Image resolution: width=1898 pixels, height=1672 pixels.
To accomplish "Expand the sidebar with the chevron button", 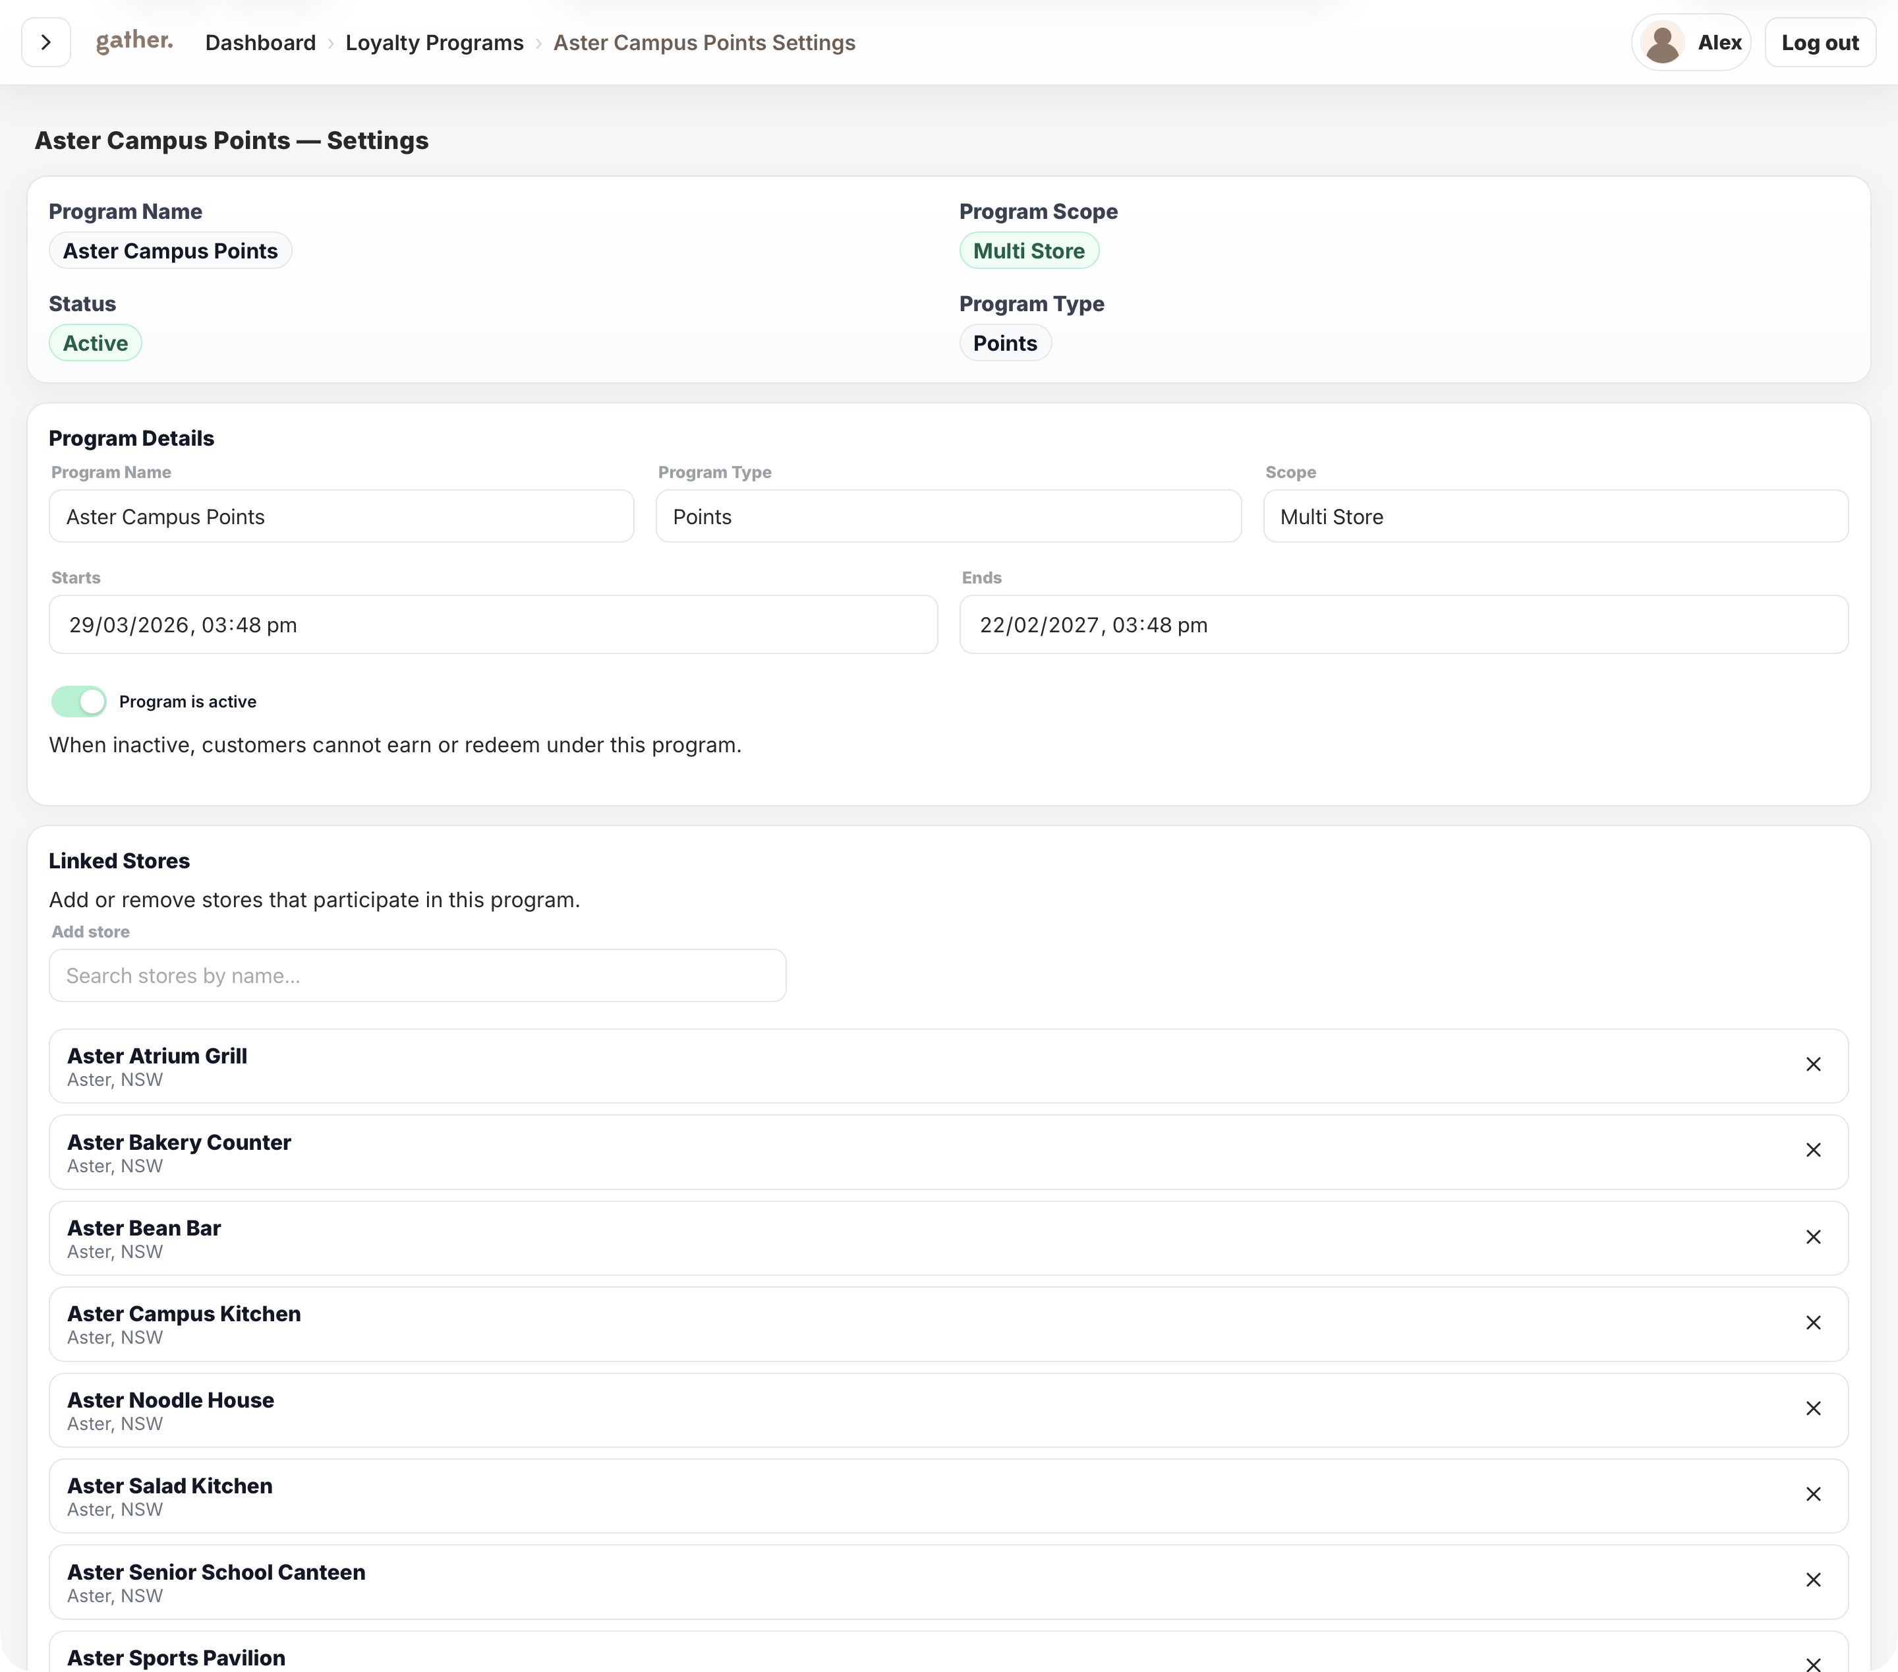I will tap(45, 43).
